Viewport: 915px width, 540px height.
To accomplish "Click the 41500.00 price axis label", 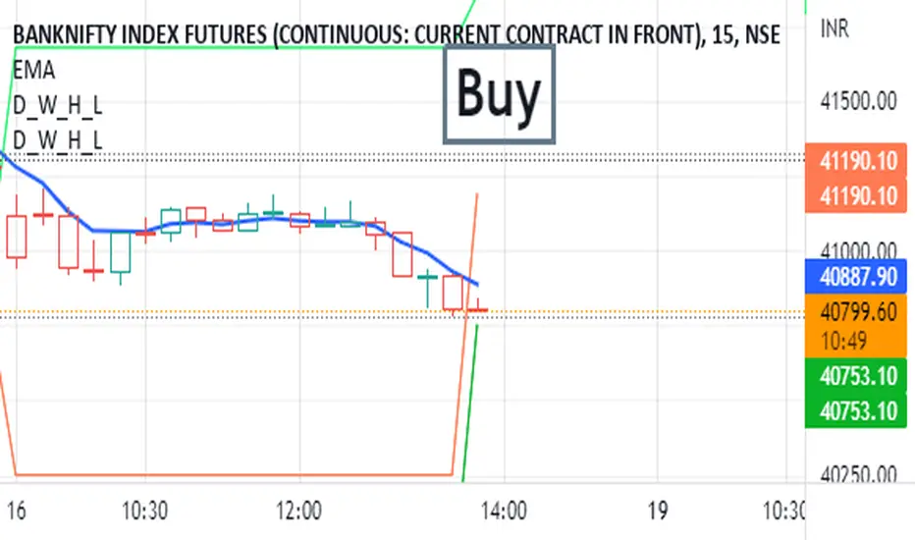I will point(856,102).
